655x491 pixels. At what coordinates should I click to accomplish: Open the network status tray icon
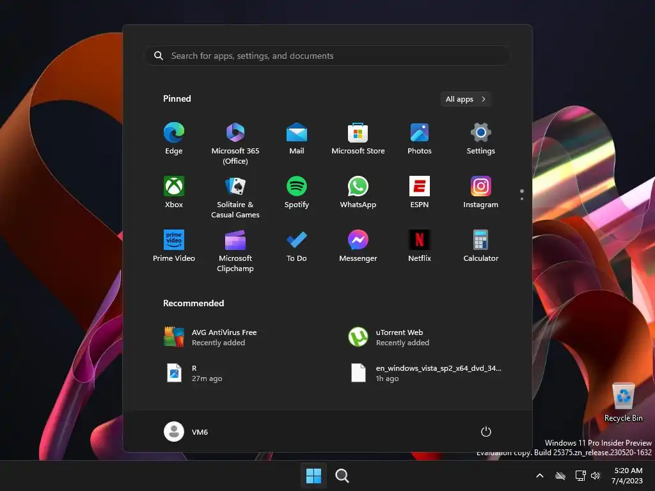tap(580, 476)
